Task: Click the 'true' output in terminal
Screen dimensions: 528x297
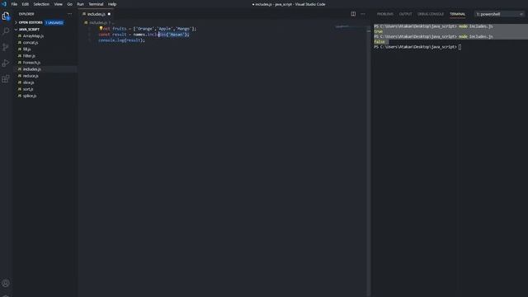Action: [x=379, y=31]
